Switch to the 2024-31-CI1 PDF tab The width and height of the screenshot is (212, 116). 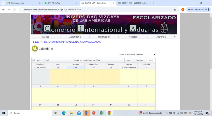click(x=135, y=3)
